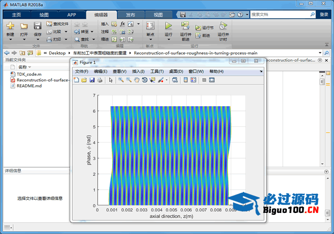Click the 运行节 (Run Section) button
The image size is (334, 234).
tap(204, 28)
